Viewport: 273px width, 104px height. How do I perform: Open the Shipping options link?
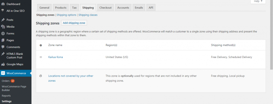(x=66, y=15)
